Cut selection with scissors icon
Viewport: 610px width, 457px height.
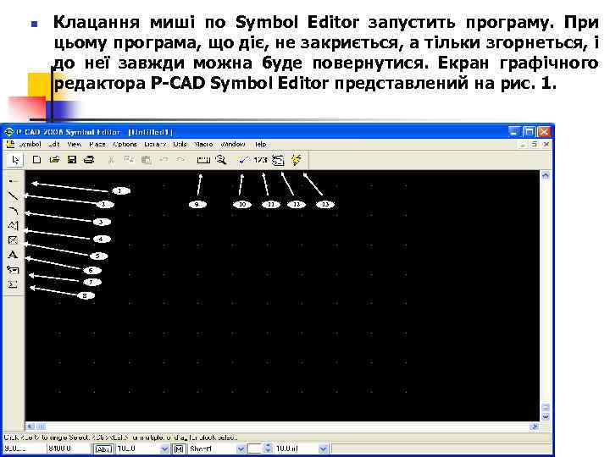click(111, 159)
